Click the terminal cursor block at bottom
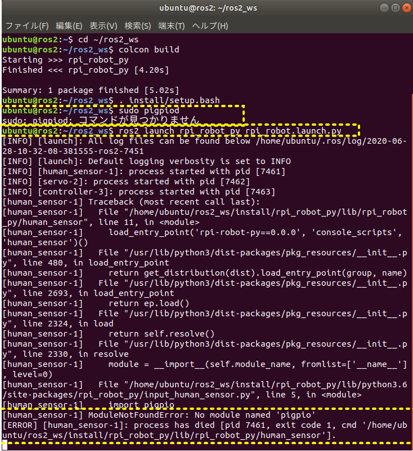Viewport: 413px width, 451px height. pyautogui.click(x=5, y=445)
